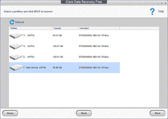Click the blue question mark help icon

(152, 11)
